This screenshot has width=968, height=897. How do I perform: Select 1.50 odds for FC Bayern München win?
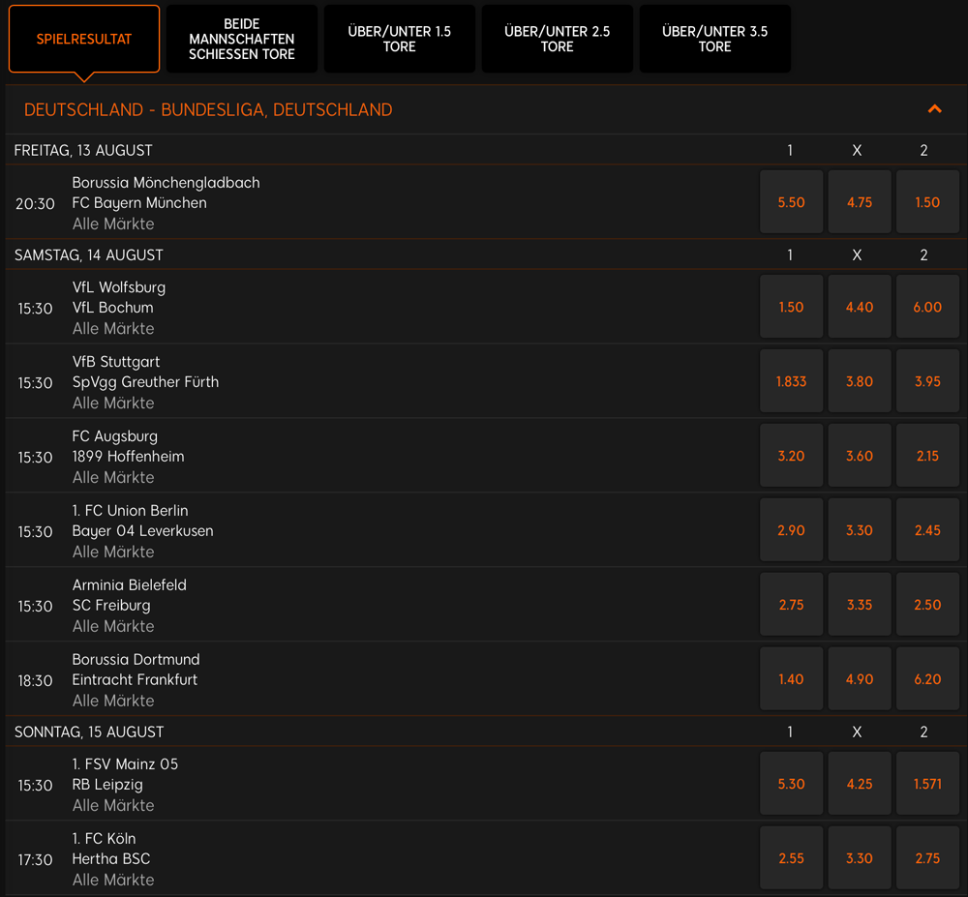coord(927,201)
